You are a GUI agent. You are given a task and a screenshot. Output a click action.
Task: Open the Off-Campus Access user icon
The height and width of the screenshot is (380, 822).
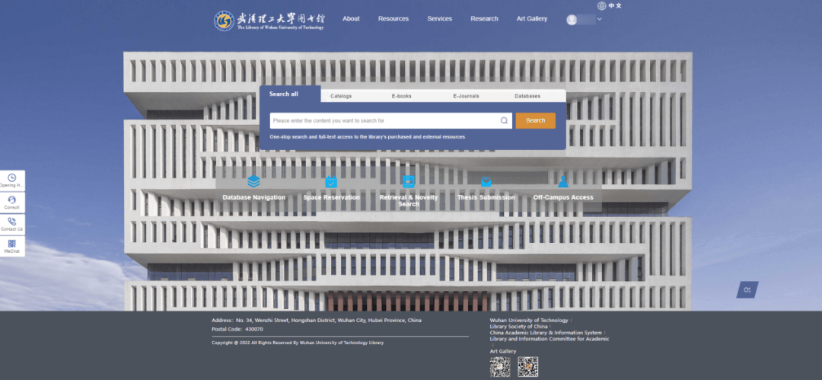(x=563, y=181)
